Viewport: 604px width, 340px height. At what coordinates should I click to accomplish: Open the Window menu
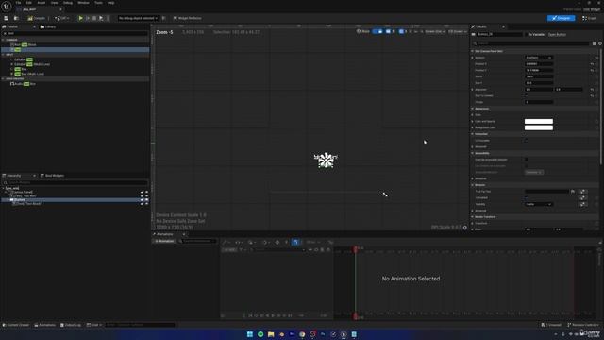click(83, 3)
